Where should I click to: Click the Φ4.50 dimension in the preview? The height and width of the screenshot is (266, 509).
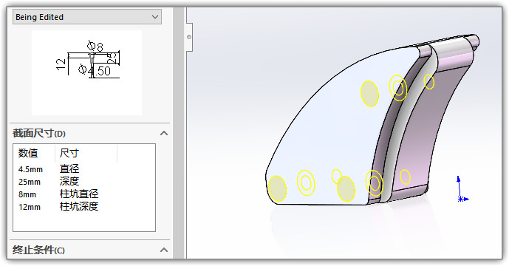click(x=95, y=70)
